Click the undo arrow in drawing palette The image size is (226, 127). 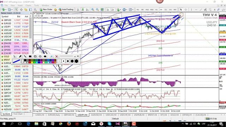[x=52, y=56]
